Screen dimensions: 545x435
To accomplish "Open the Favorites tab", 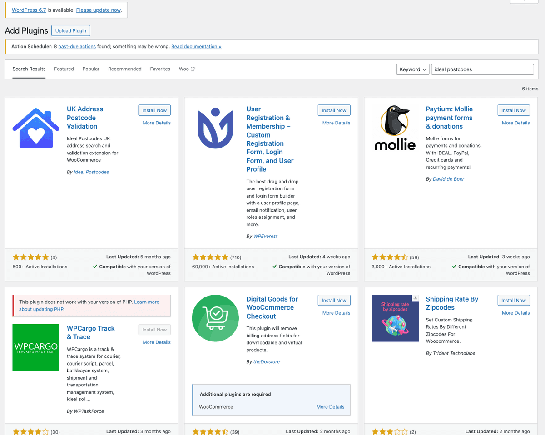I will coord(160,69).
